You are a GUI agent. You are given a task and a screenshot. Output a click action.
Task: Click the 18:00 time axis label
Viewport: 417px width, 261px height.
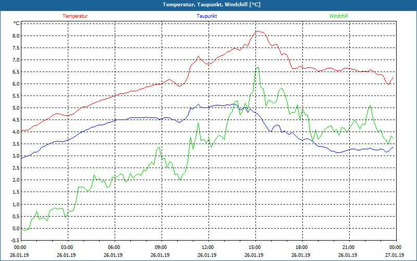click(301, 247)
